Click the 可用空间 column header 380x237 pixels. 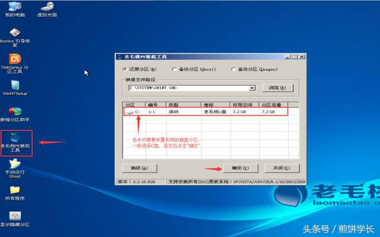tap(244, 105)
